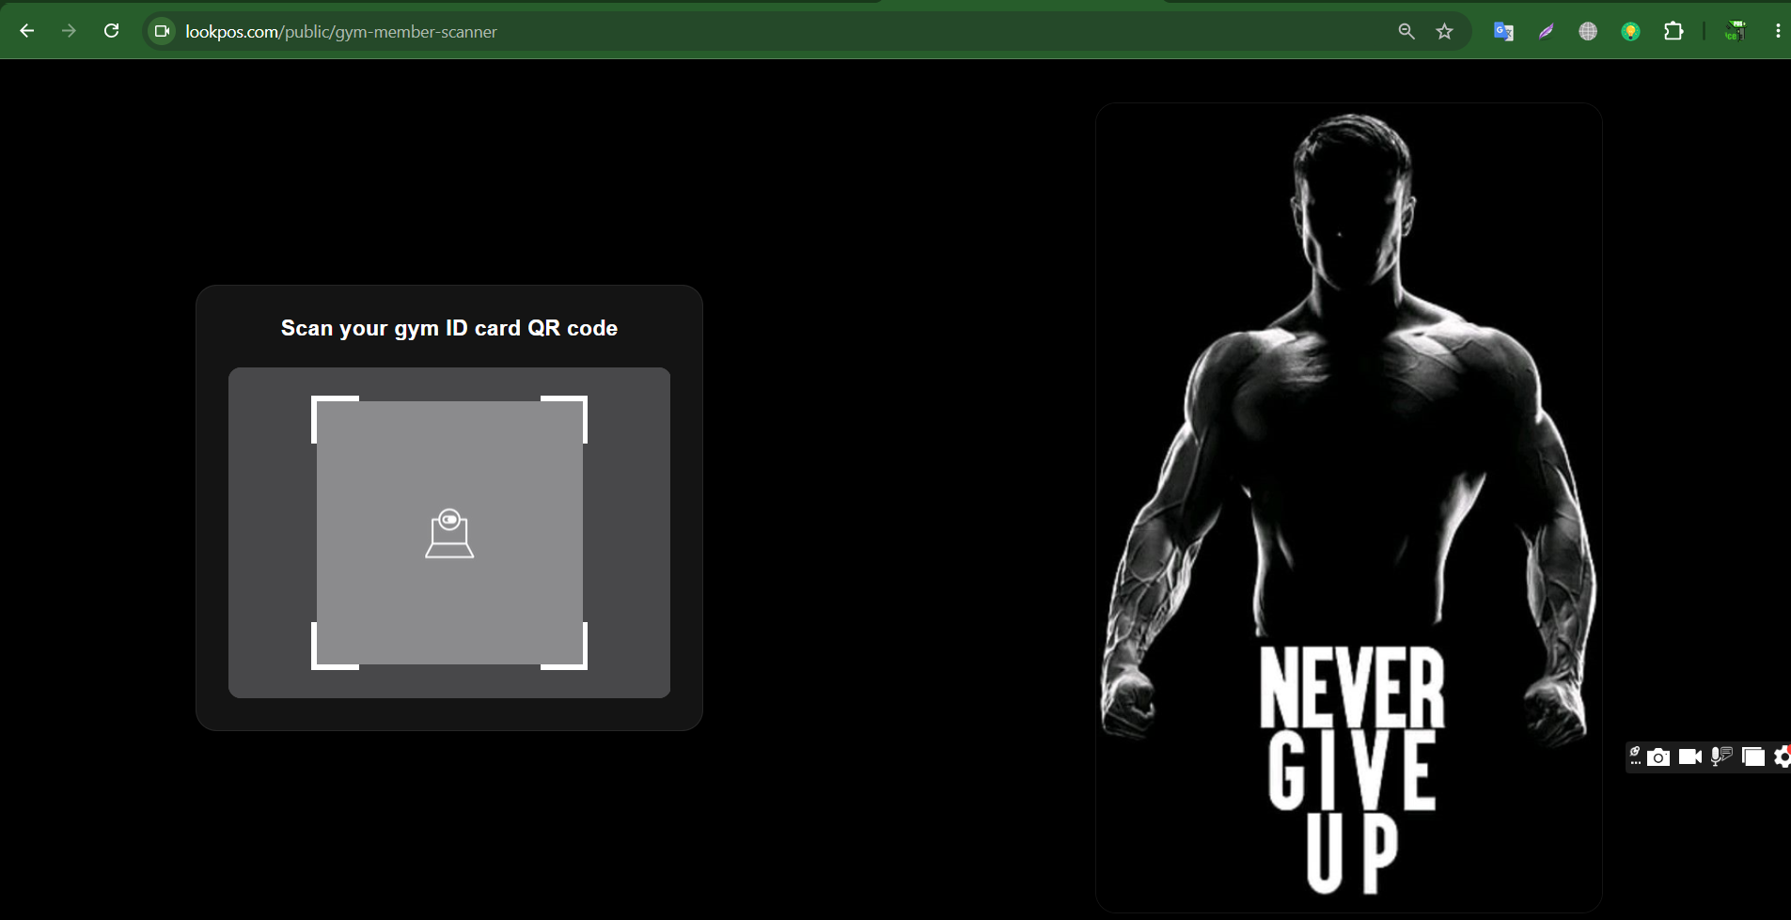Screen dimensions: 1791x920
Task: Open the camera permission site info icon
Action: 162,31
